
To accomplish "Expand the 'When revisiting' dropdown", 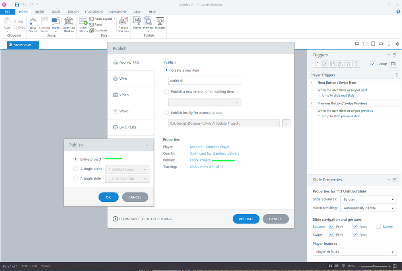I will pyautogui.click(x=368, y=208).
